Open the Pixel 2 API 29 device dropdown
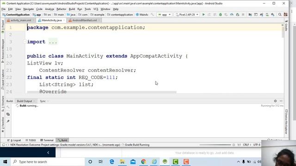 (x=187, y=14)
